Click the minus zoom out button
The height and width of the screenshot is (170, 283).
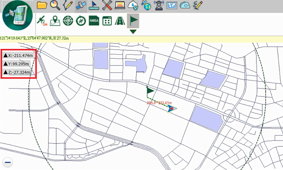[8, 162]
